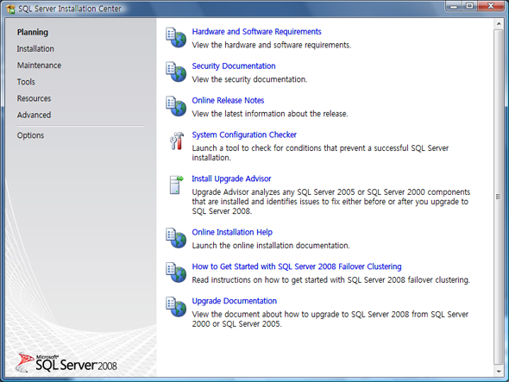Image resolution: width=509 pixels, height=382 pixels.
Task: Click the Upgrade Advisor description paragraph
Action: (x=330, y=202)
